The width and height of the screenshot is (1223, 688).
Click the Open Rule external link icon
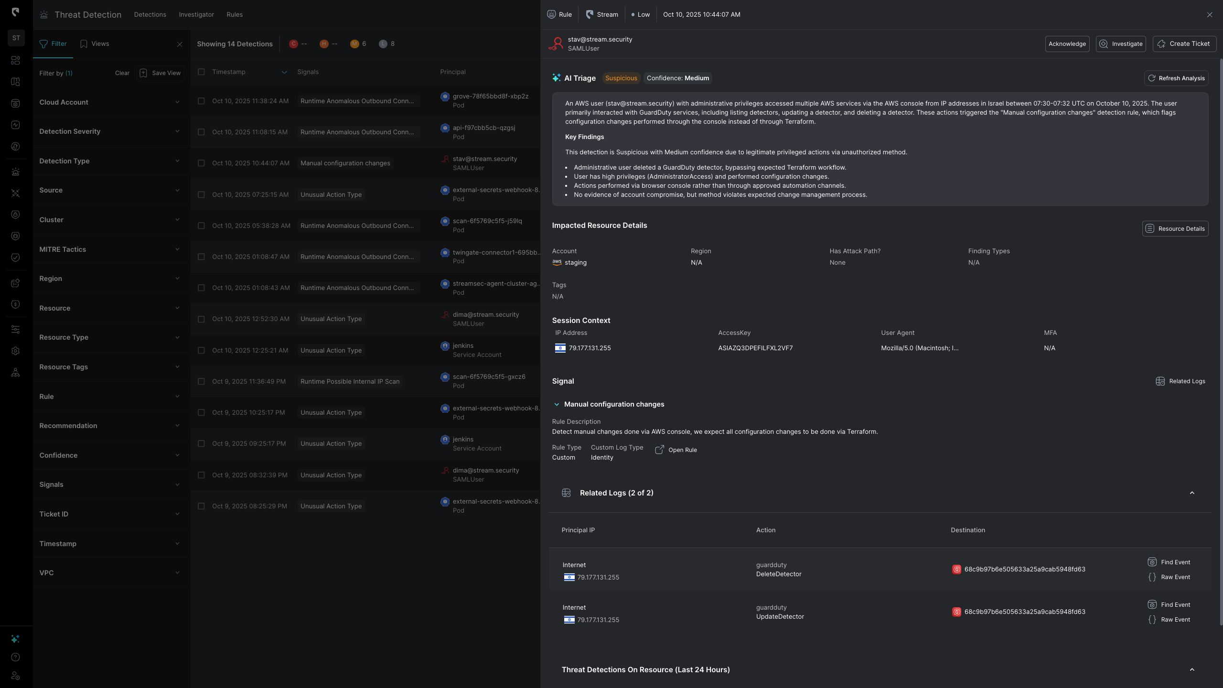pyautogui.click(x=659, y=450)
